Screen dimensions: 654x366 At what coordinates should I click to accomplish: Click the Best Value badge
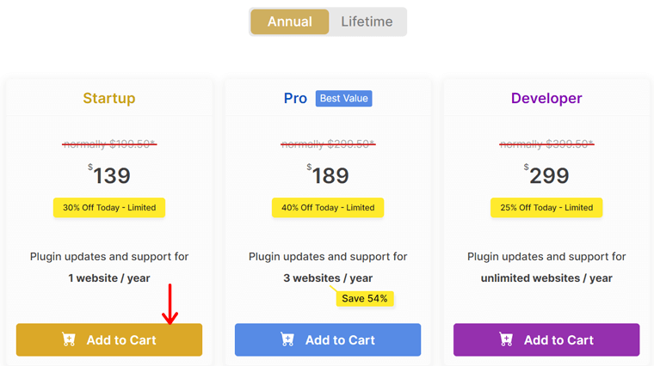coord(343,98)
